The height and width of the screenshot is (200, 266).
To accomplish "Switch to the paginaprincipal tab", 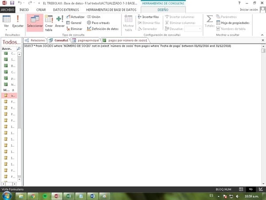I will [85, 40].
